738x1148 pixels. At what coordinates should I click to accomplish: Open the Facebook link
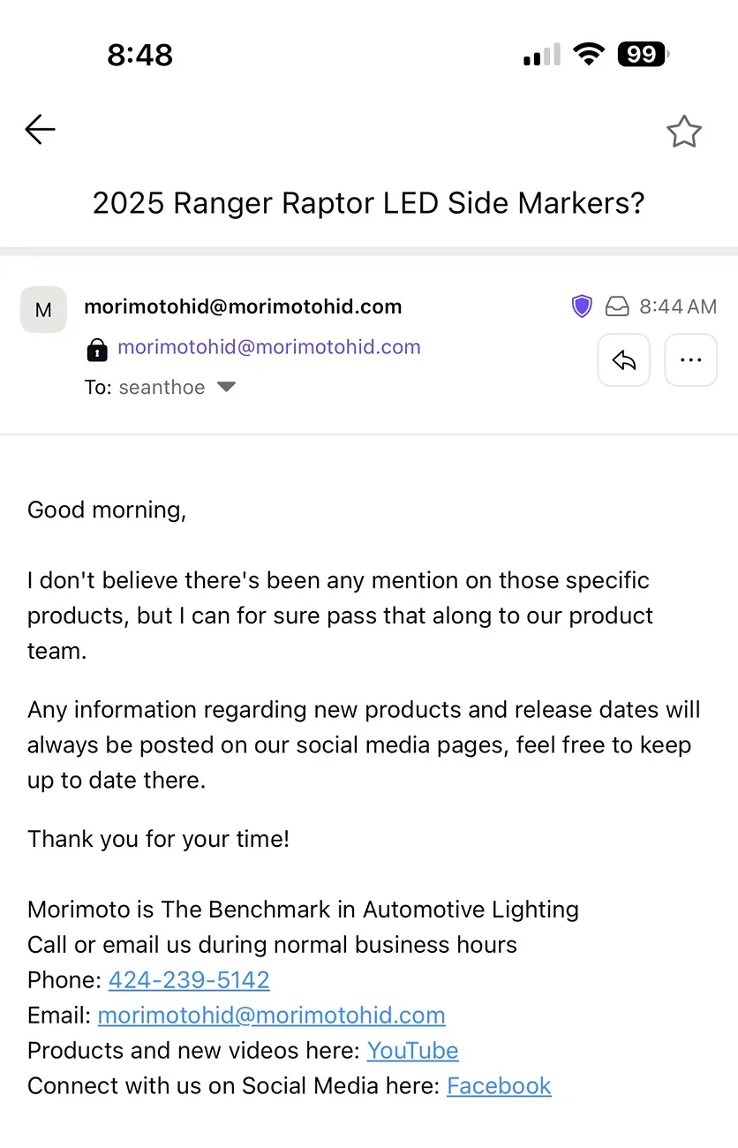499,1085
